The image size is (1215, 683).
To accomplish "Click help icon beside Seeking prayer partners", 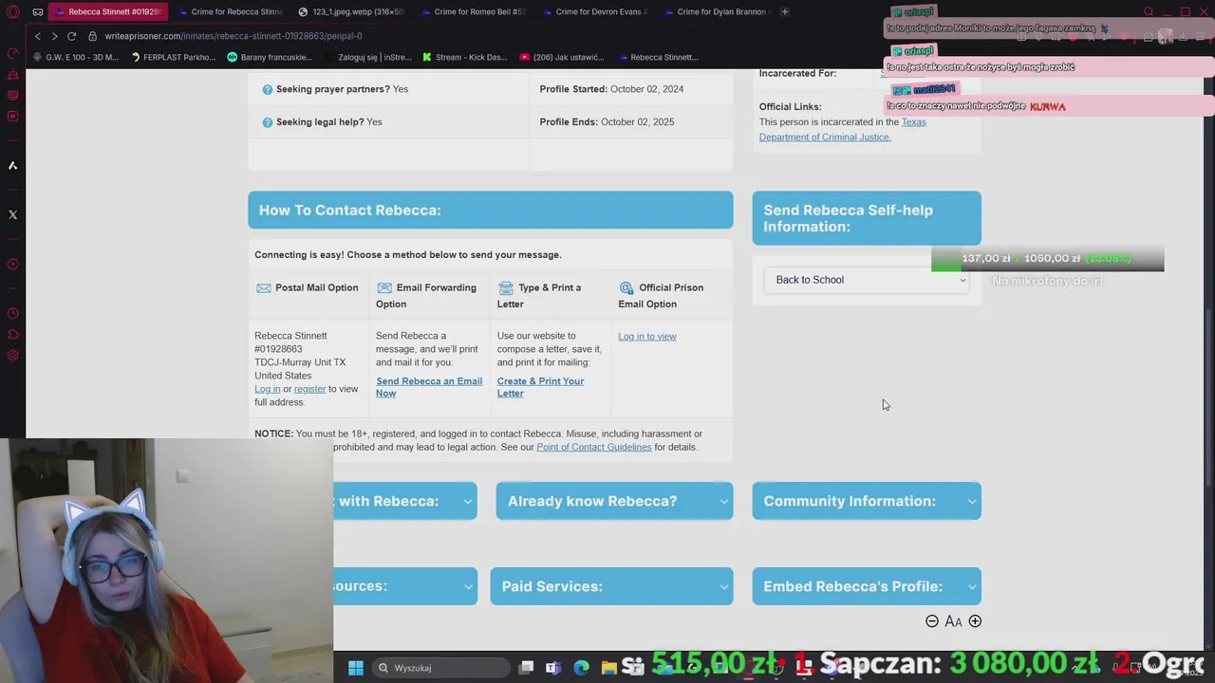I will click(267, 89).
